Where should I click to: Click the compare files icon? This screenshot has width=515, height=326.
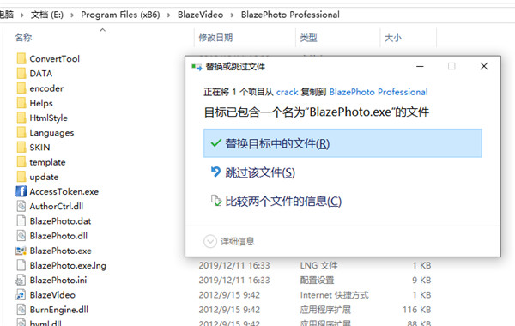pyautogui.click(x=216, y=200)
